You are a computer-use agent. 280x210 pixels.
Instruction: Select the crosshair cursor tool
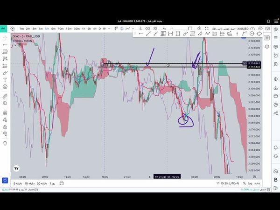point(5,37)
